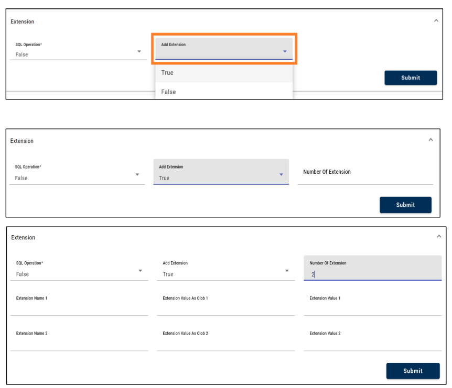This screenshot has height=388, width=452.
Task: Submit the middle Extension form
Action: (405, 205)
